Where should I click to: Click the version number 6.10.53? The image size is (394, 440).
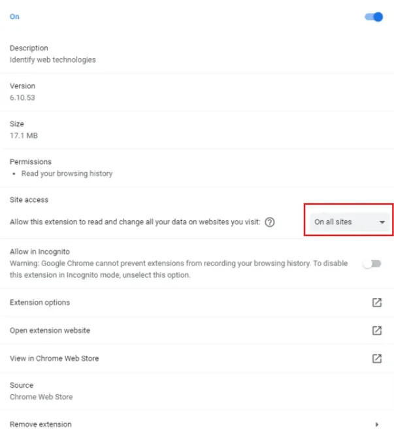pos(22,97)
